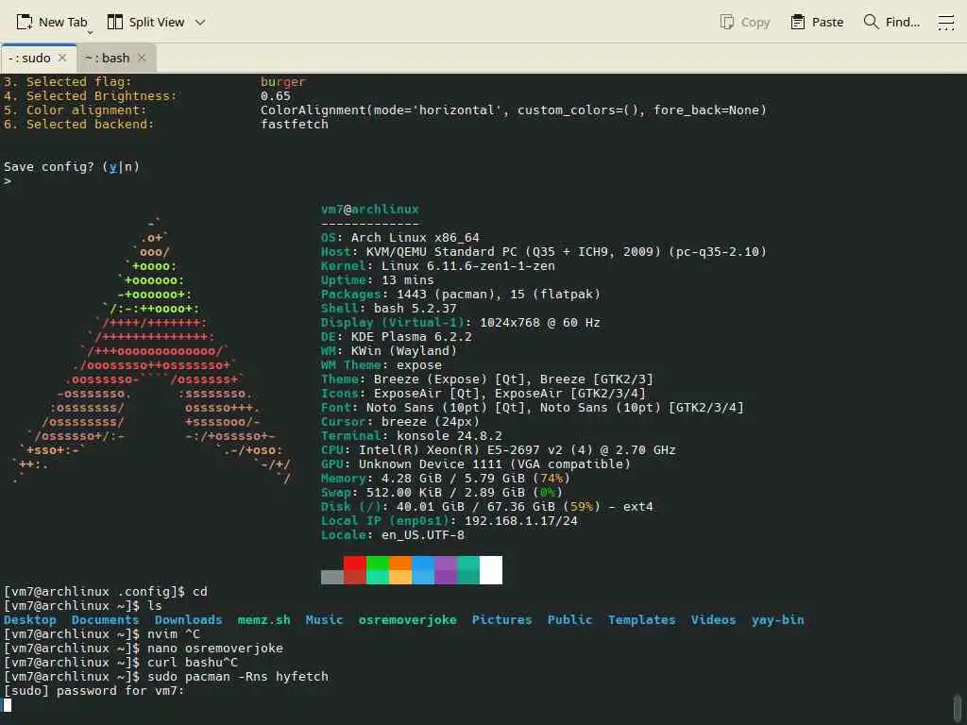This screenshot has width=967, height=725.
Task: Click 'burger' selected flag value
Action: pyautogui.click(x=283, y=82)
